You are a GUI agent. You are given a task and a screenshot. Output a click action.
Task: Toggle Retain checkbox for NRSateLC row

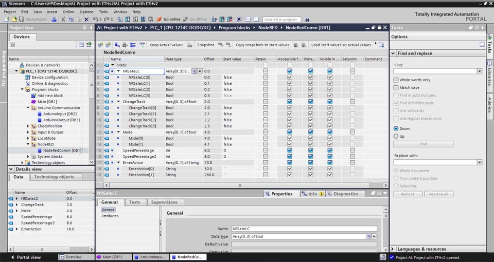(266, 71)
